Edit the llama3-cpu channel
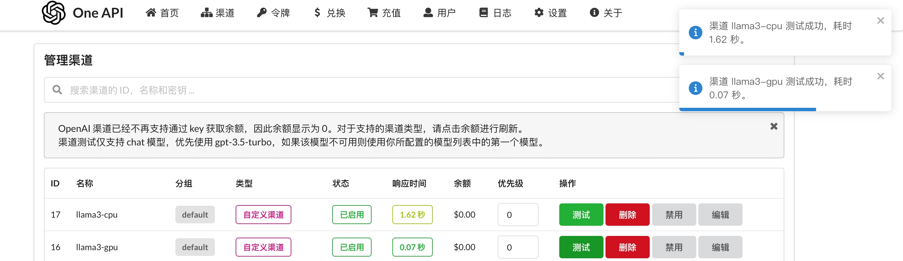This screenshot has width=903, height=261. tap(720, 215)
